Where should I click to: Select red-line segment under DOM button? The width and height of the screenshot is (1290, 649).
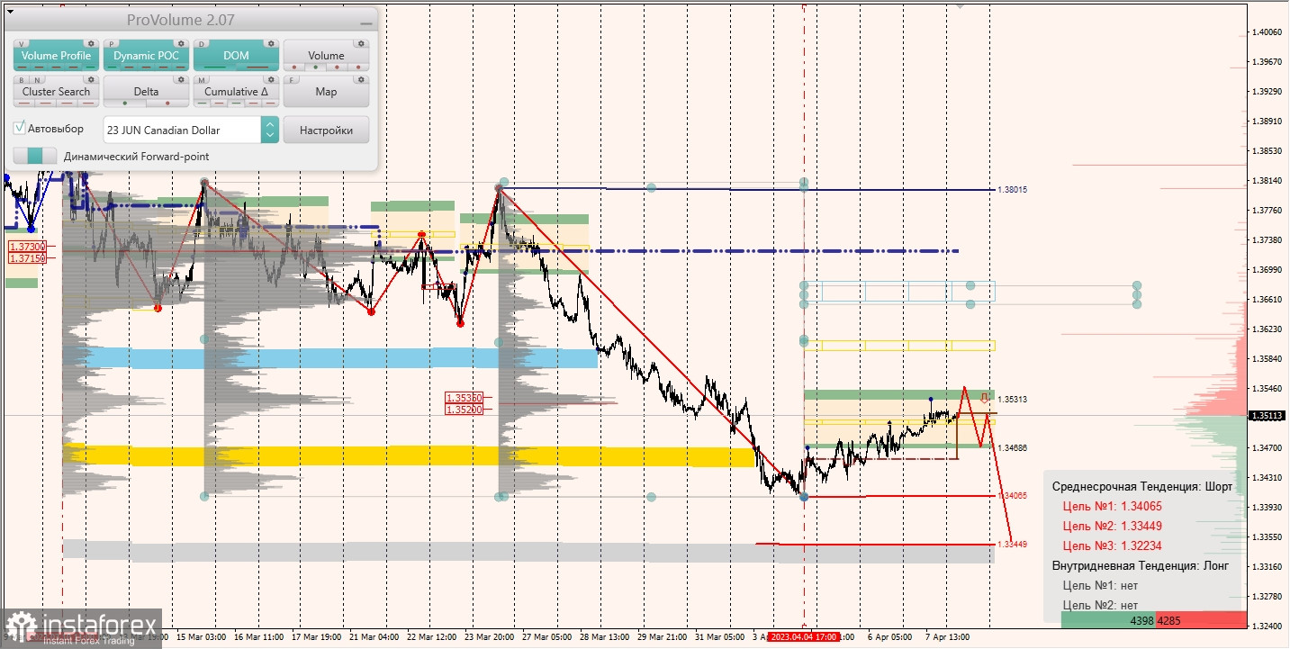257,67
